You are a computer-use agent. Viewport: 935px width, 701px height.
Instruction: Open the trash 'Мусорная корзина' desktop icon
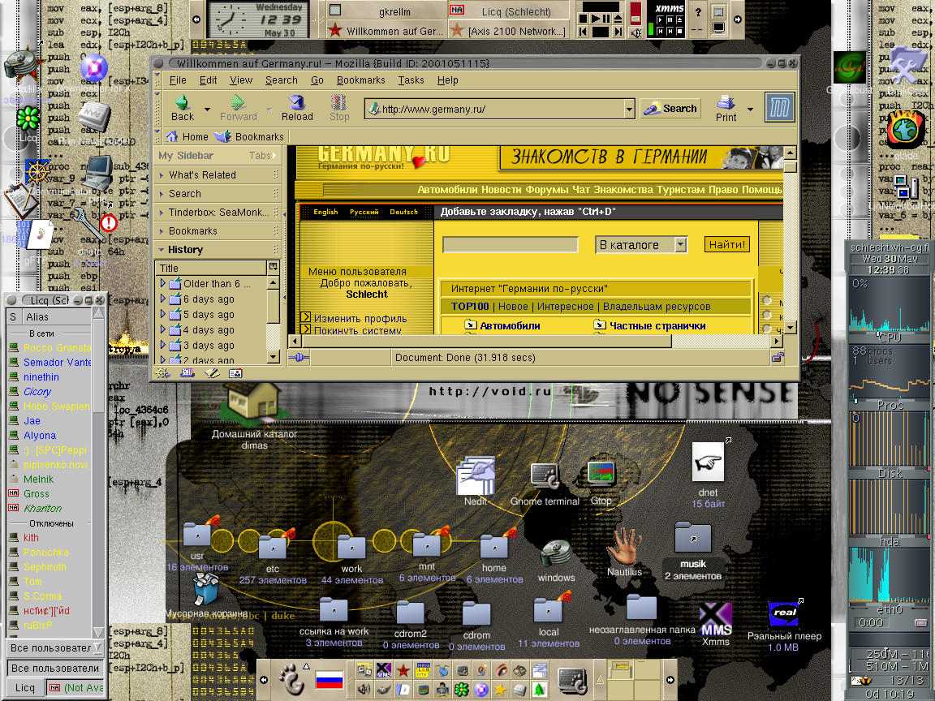[x=205, y=589]
